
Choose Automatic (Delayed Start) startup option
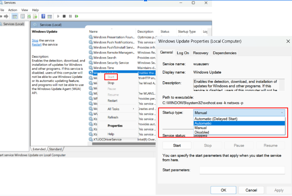pyautogui.click(x=239, y=119)
